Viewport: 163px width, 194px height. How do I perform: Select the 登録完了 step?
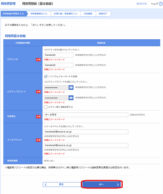(x=103, y=14)
